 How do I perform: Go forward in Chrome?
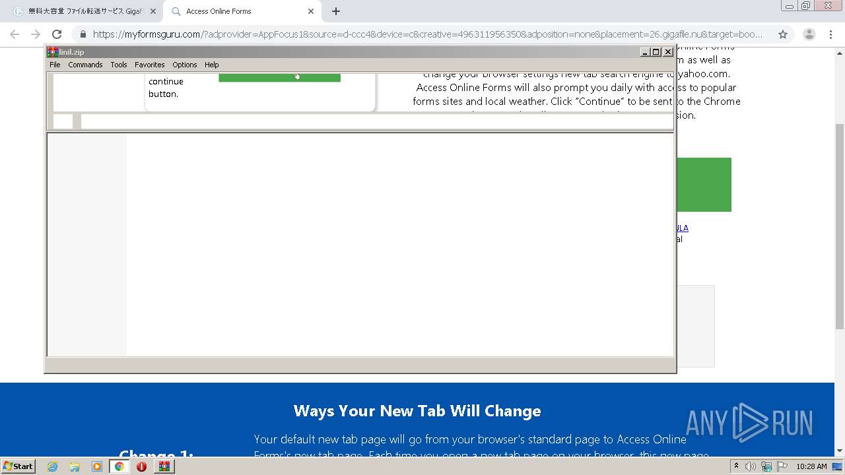[36, 34]
